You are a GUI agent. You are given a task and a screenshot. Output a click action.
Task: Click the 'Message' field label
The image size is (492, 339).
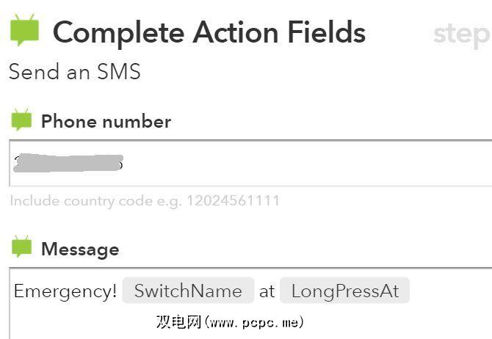tap(80, 249)
